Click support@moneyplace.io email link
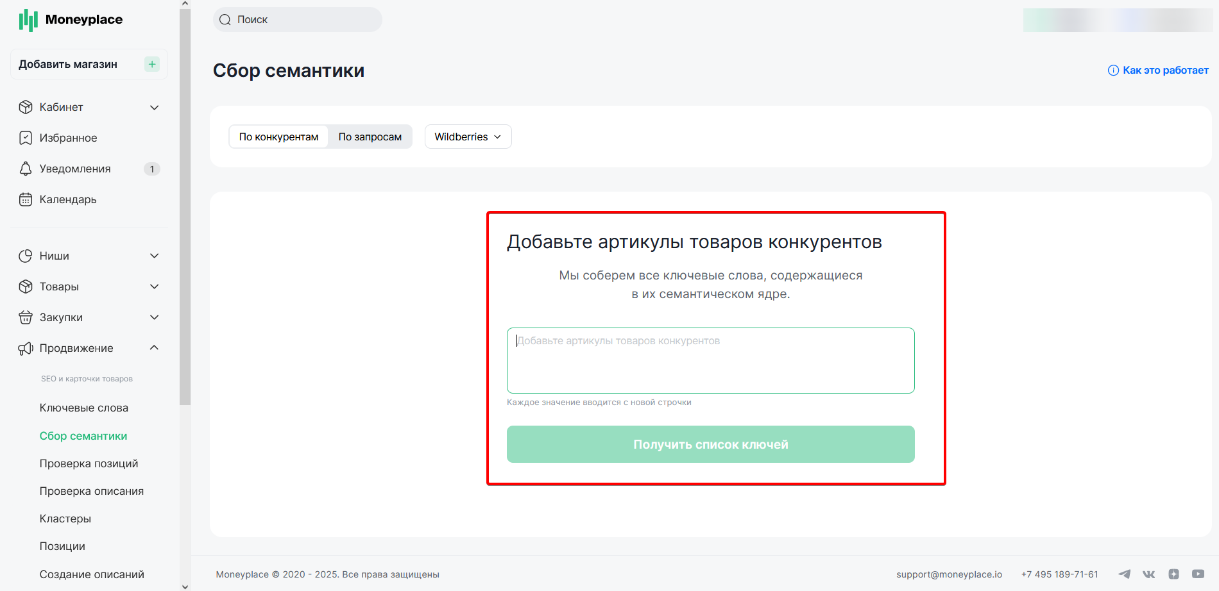Screen dimensions: 1219x591 [949, 574]
